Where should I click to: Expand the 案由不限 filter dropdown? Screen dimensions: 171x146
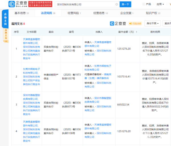pyautogui.click(x=168, y=24)
